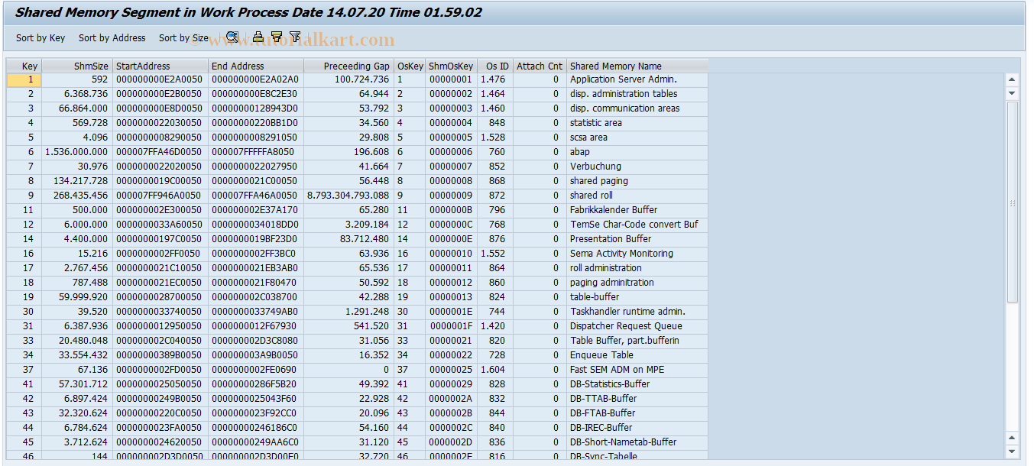Select the ShmSize column header

pos(77,66)
